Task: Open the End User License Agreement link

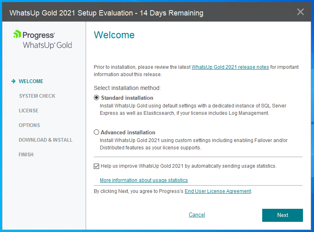Action: (x=218, y=191)
